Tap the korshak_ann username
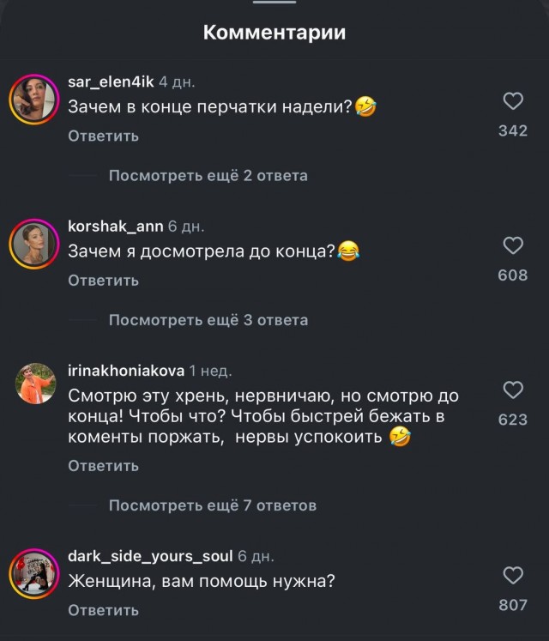 click(x=115, y=227)
